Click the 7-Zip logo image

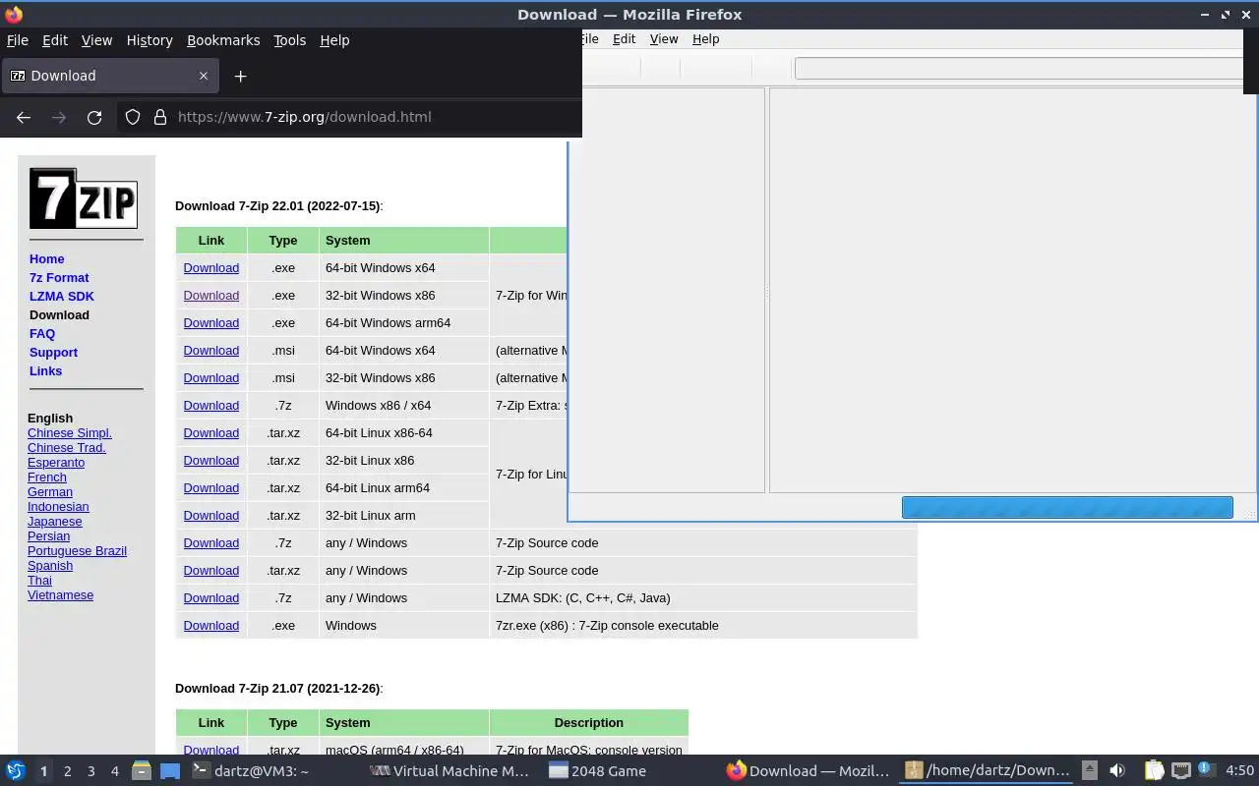(84, 198)
